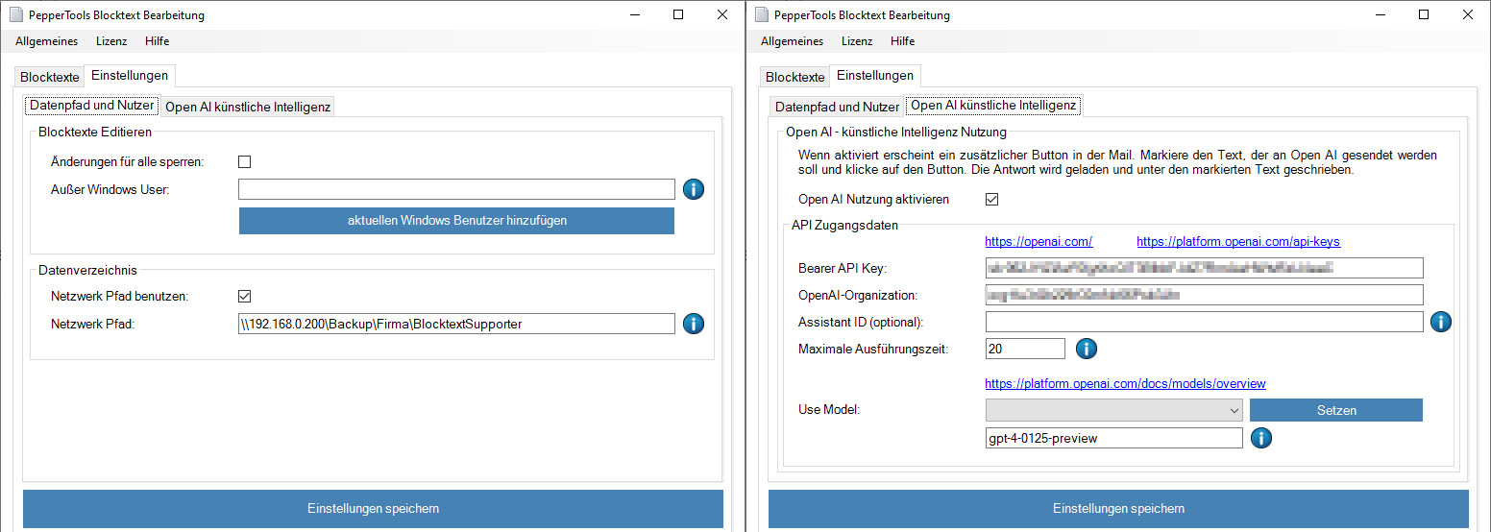Viewport: 1491px width, 532px height.
Task: Click Einstellungen speichern in right window
Action: [1118, 509]
